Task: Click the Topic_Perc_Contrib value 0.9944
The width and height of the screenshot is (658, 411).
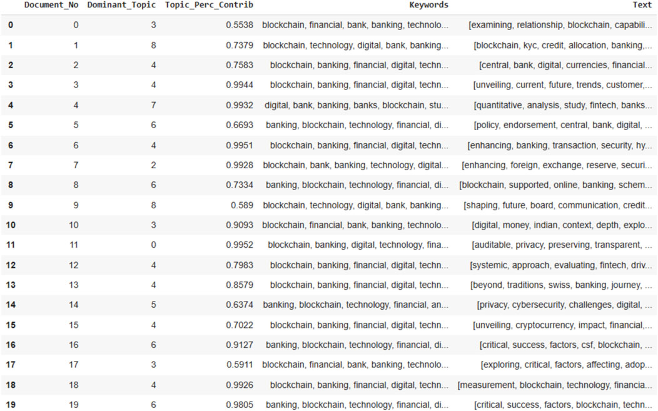Action: (x=239, y=85)
